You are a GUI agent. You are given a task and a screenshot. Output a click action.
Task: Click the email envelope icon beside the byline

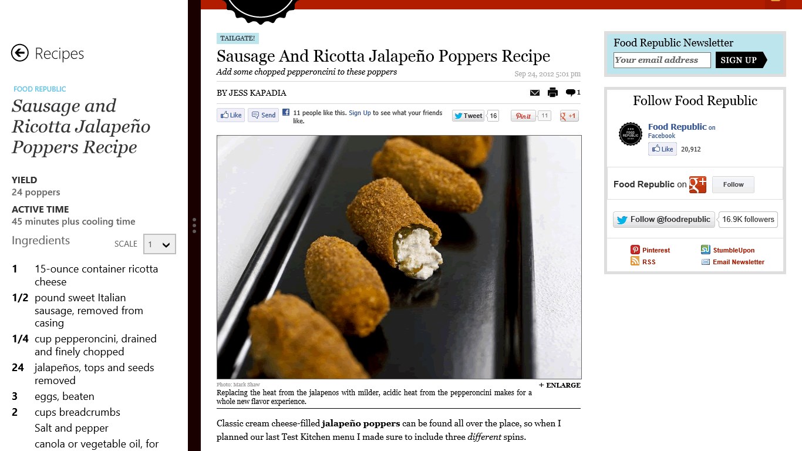click(535, 93)
